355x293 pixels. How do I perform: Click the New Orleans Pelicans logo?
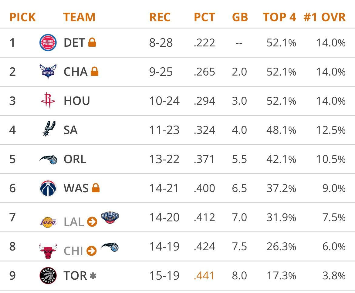coord(110,217)
